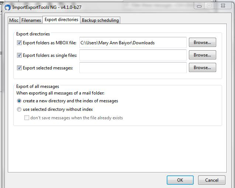The image size is (235, 188).
Task: Click the single files export path field
Action: [x=133, y=55]
